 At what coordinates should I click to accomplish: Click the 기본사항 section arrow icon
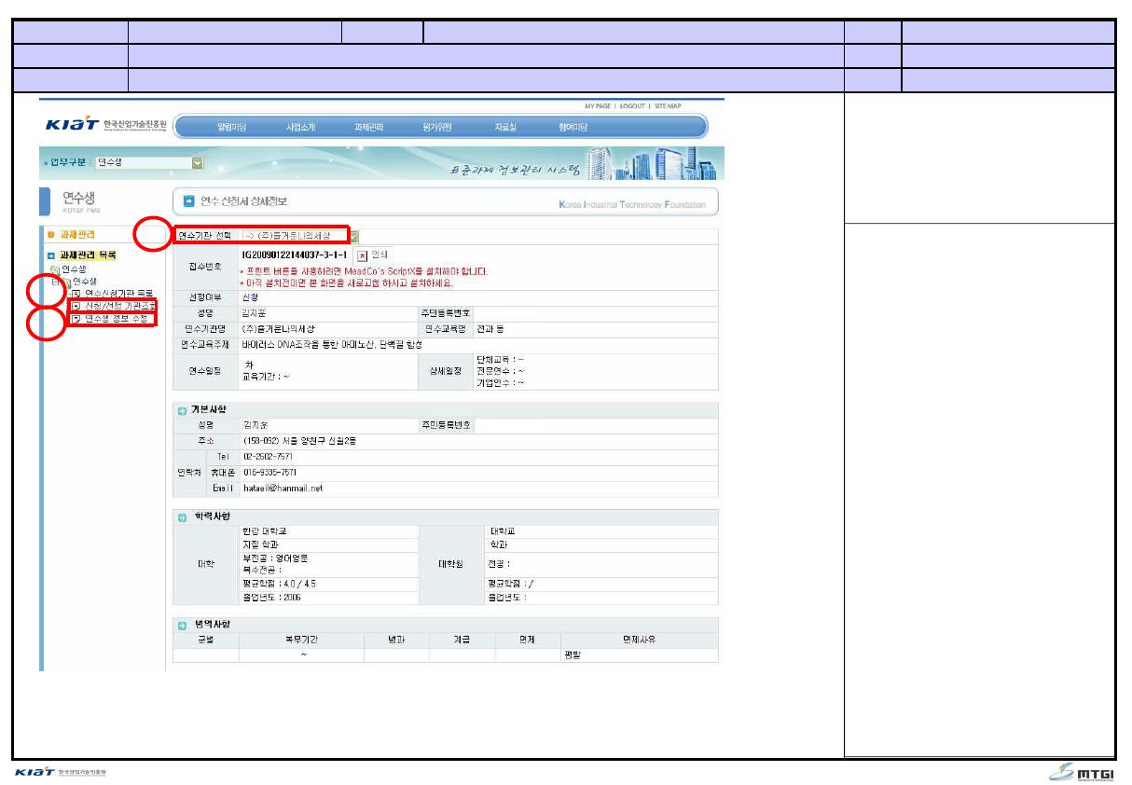(x=183, y=410)
